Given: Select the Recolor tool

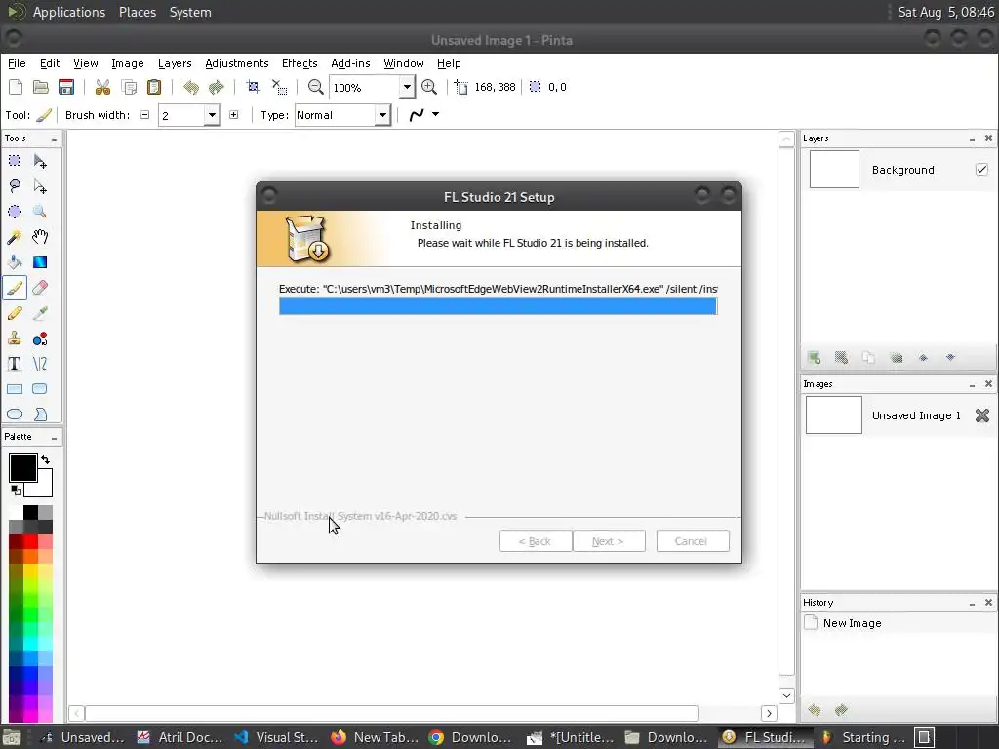Looking at the screenshot, I should coord(40,338).
